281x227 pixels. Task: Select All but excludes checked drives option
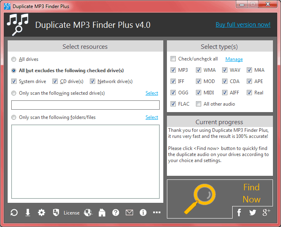coord(14,71)
